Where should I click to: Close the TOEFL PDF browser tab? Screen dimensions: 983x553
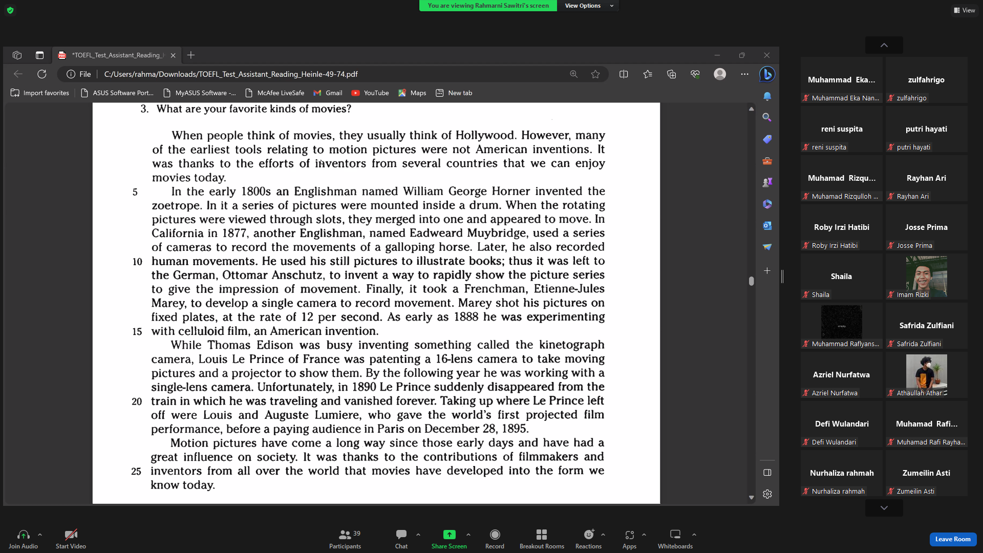click(173, 55)
